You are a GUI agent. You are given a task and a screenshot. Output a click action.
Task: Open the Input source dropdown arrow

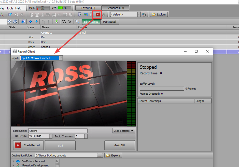coord(61,58)
